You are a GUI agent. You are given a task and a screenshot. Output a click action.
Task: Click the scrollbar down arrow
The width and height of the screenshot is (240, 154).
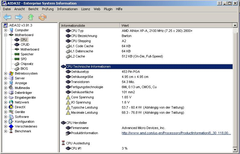coord(235,149)
